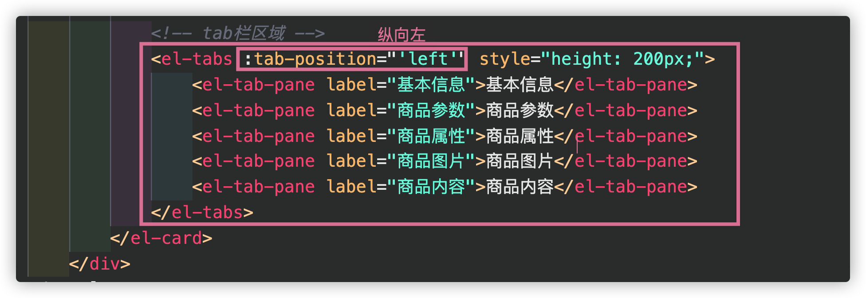Click the opening el-tabs tag name
The width and height of the screenshot is (866, 298).
197,59
